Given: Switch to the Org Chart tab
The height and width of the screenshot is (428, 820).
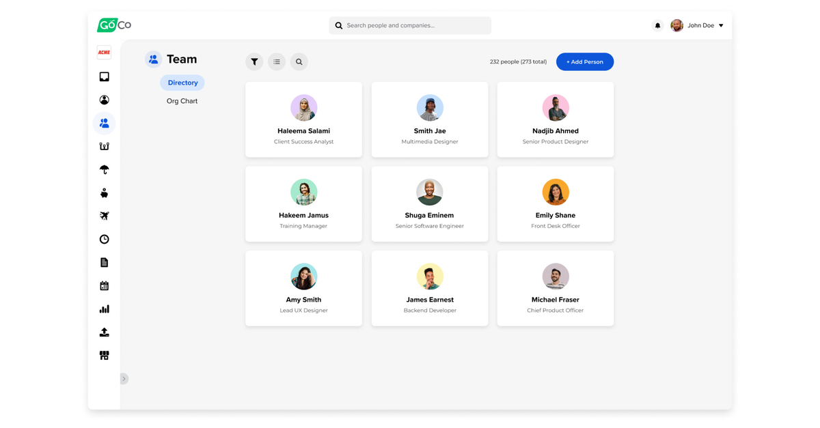Looking at the screenshot, I should point(182,100).
